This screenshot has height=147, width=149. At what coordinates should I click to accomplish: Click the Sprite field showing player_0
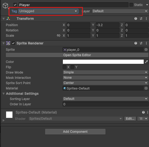pyautogui.click(x=103, y=50)
